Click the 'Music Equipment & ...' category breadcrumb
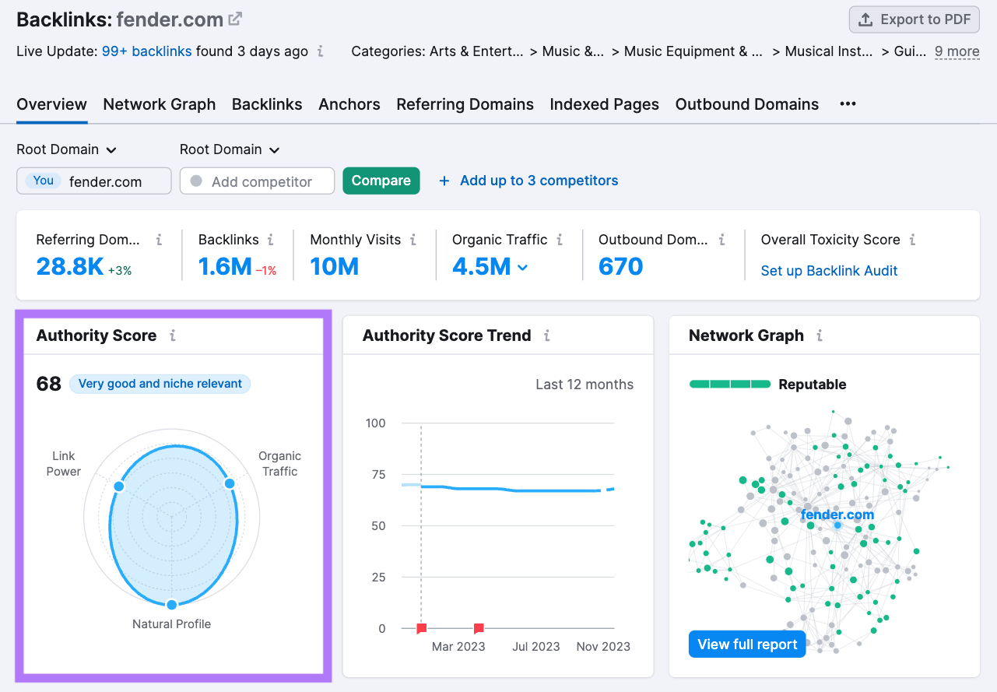Viewport: 997px width, 692px height. click(693, 51)
